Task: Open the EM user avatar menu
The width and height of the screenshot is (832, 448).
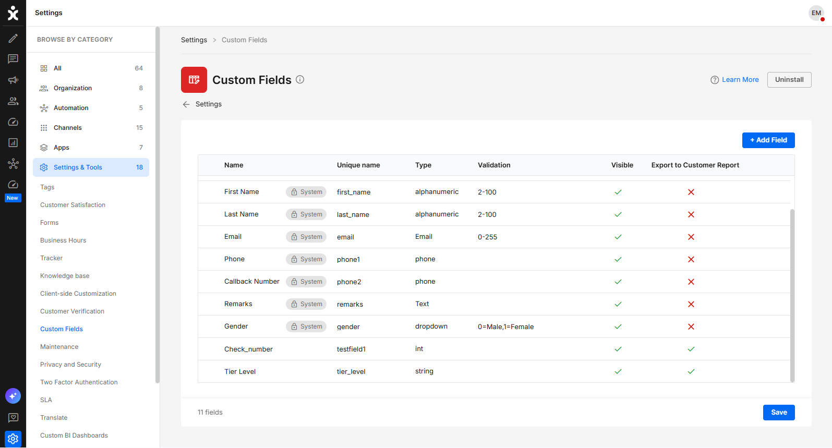Action: tap(816, 13)
